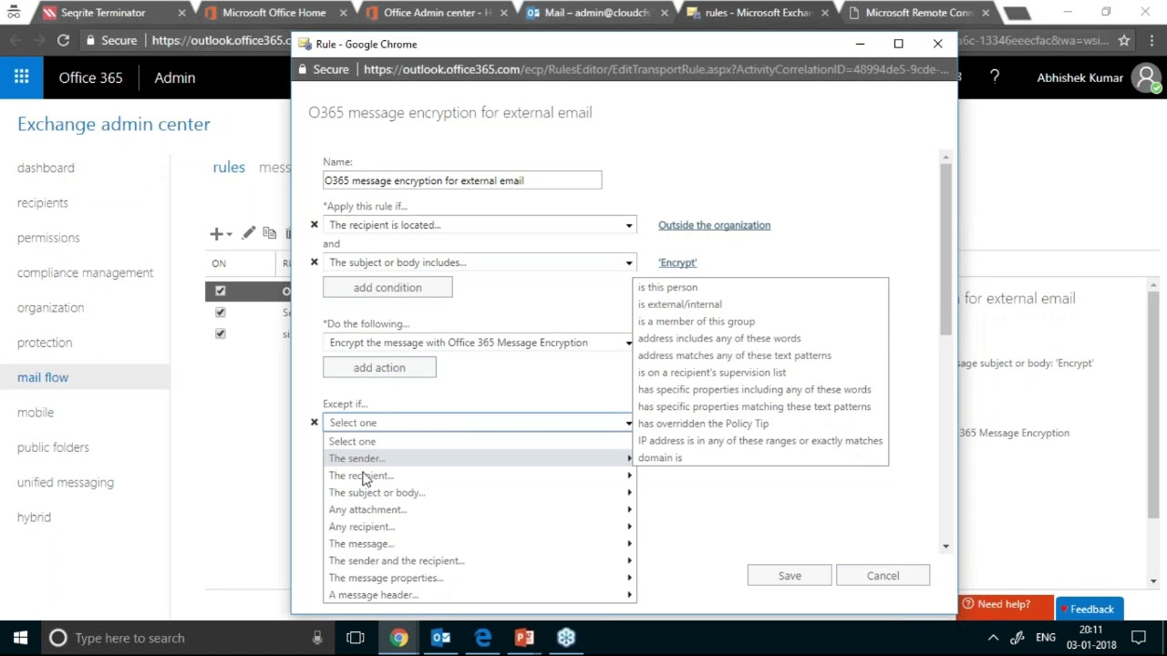1167x656 pixels.
Task: Open the rules tab heading
Action: click(229, 167)
